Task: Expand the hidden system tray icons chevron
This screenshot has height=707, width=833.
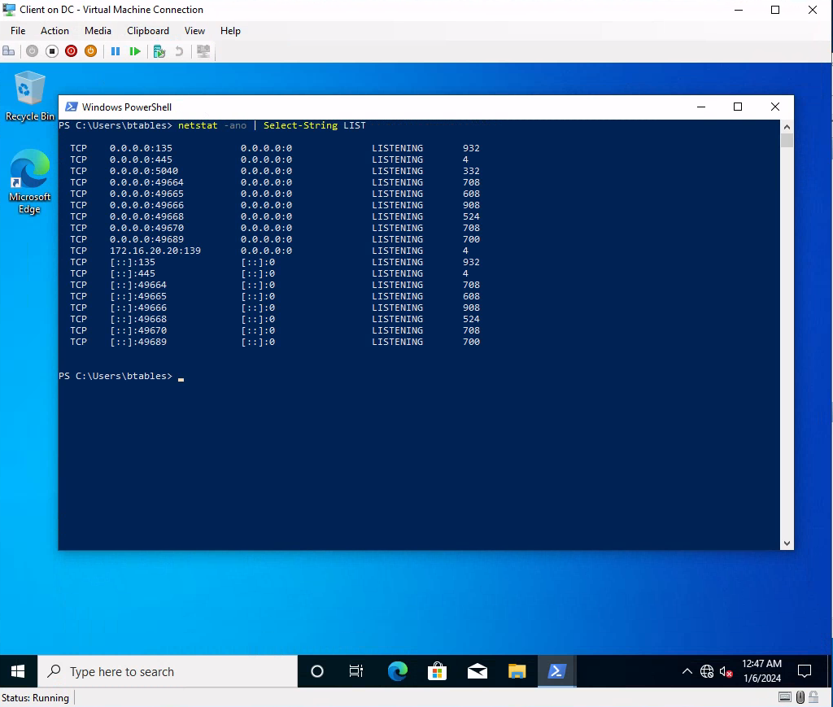Action: pyautogui.click(x=687, y=671)
